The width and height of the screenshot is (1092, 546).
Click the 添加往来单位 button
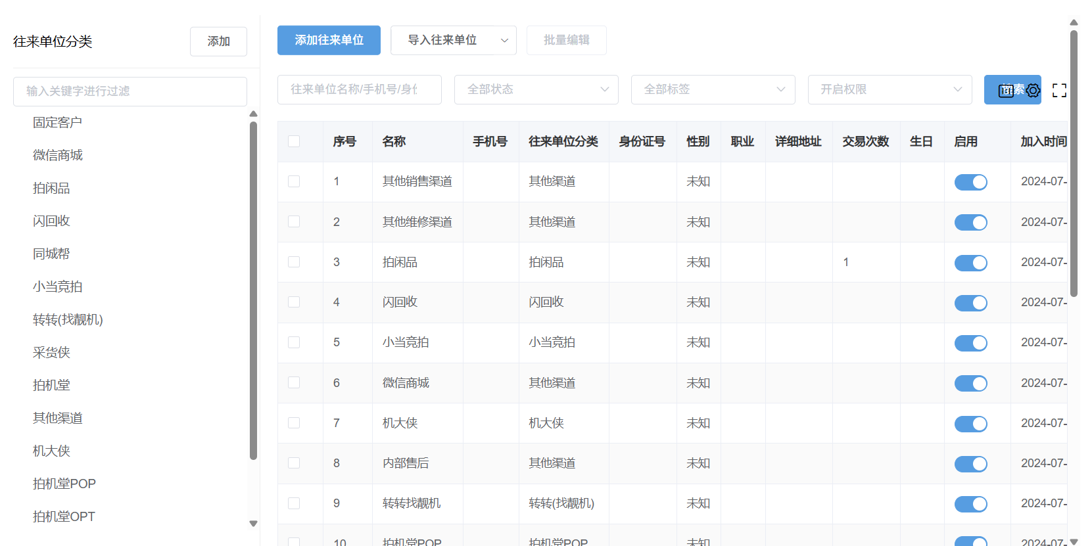coord(329,40)
